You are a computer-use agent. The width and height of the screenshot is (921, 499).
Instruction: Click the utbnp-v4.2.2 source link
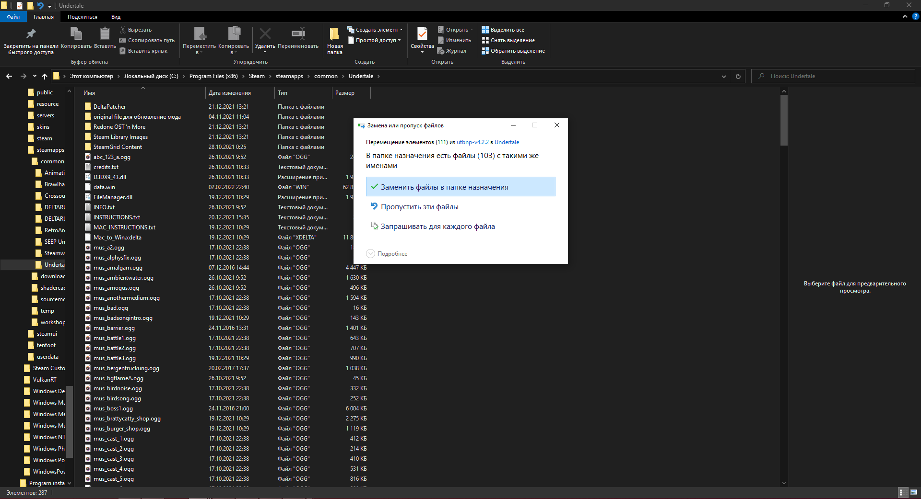tap(472, 142)
